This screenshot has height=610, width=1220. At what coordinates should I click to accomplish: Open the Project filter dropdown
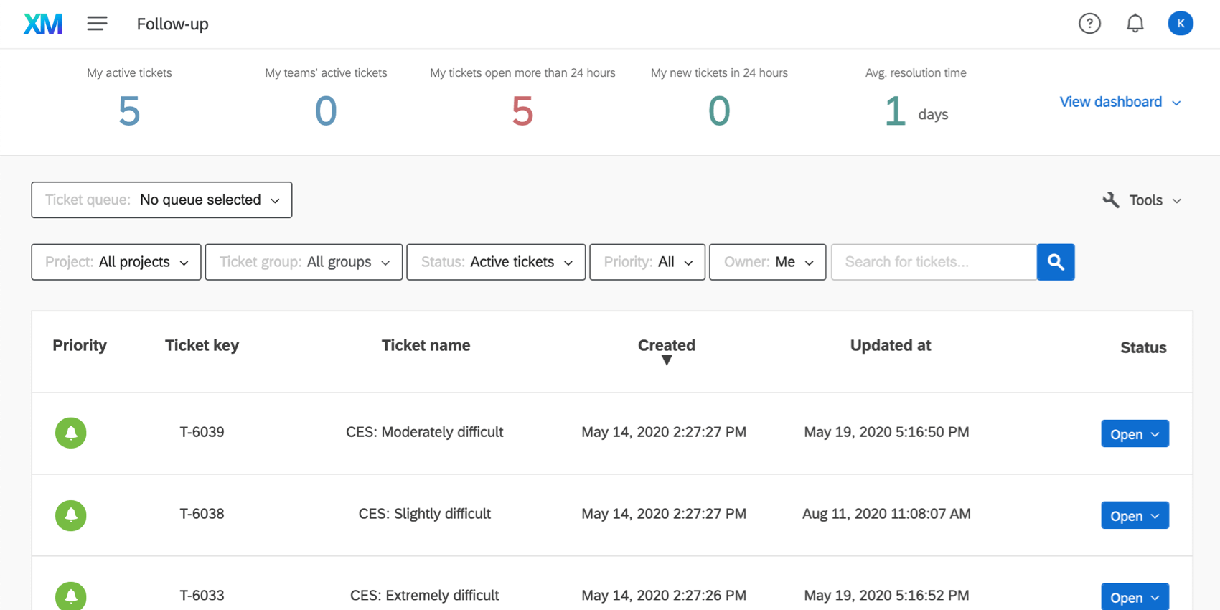[116, 262]
